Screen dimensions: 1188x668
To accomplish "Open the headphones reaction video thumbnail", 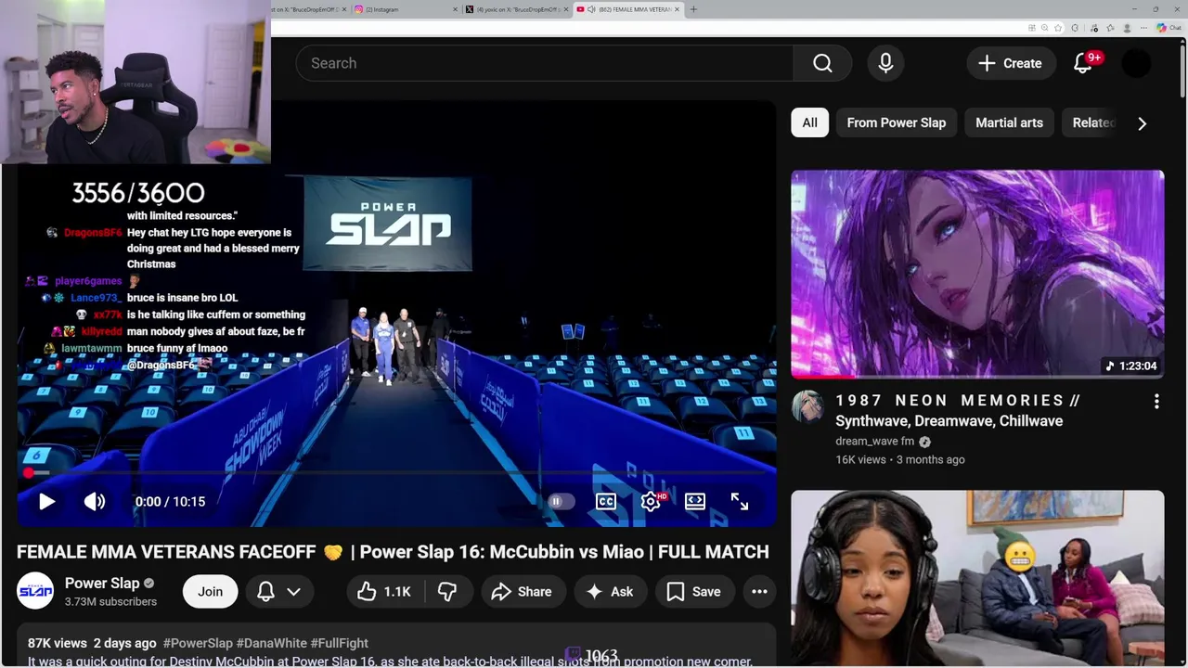I will pos(977,579).
